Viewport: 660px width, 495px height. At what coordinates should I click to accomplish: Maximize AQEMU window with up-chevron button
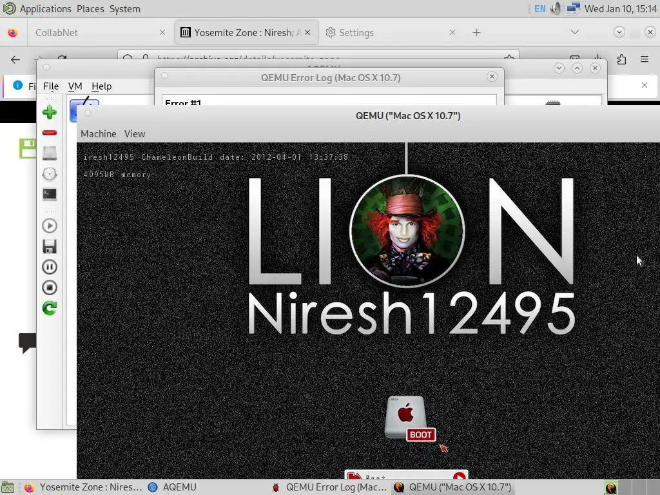[577, 68]
